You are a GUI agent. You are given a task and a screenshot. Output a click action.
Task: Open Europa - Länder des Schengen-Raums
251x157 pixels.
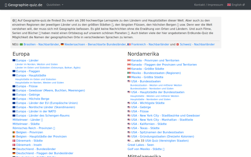point(43,116)
